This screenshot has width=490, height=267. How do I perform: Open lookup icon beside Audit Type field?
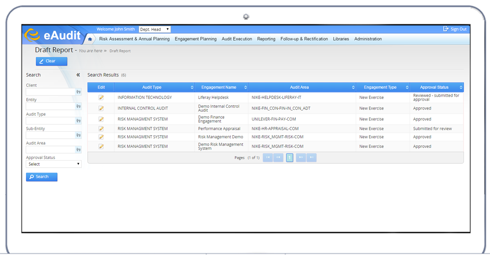pos(78,121)
